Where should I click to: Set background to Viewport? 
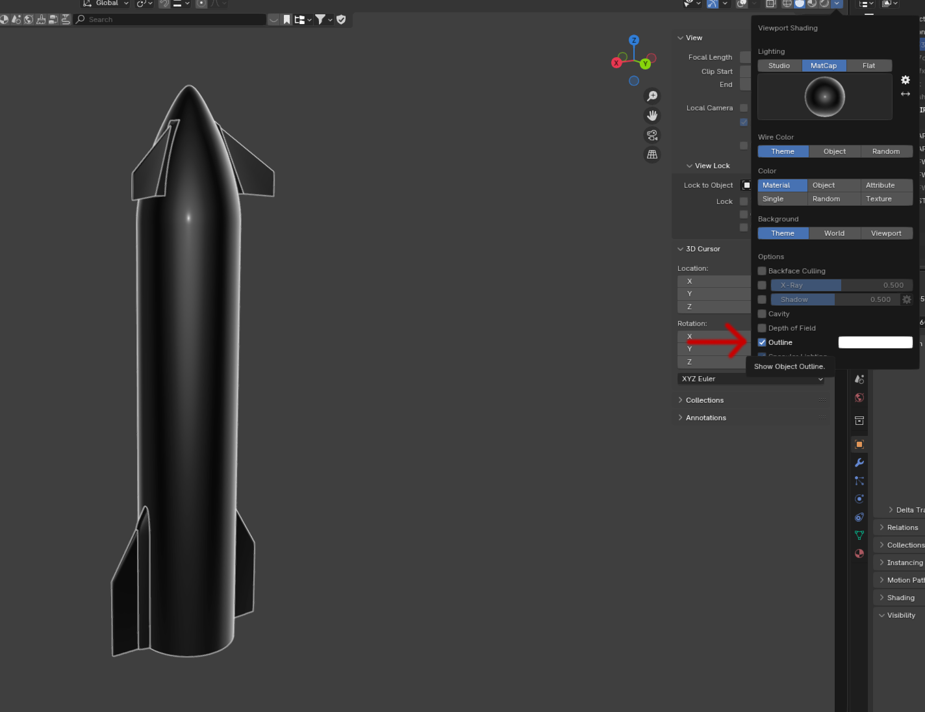pyautogui.click(x=887, y=233)
